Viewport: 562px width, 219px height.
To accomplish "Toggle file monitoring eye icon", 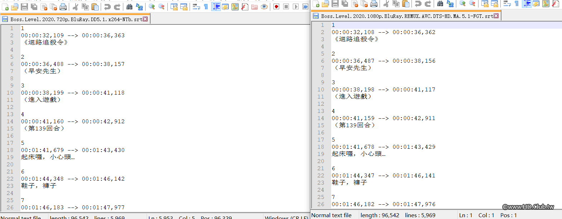I will tap(264, 7).
